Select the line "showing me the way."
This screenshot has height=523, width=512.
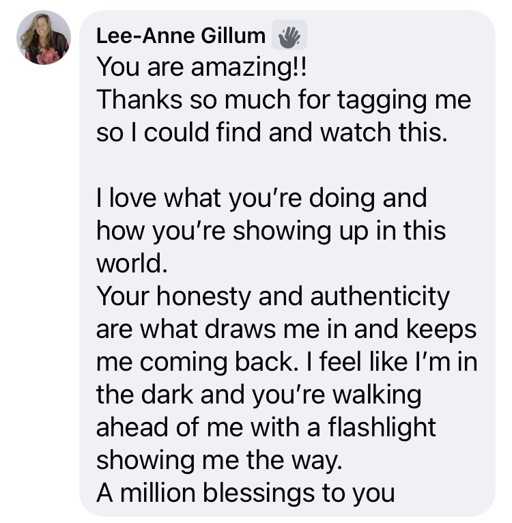(x=217, y=459)
